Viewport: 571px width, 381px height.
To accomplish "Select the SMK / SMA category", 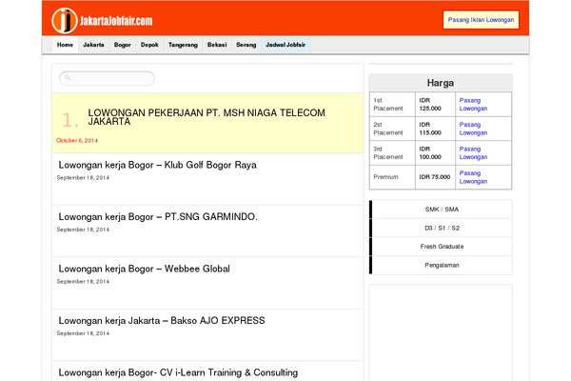I will point(442,210).
